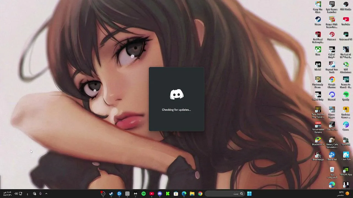
Task: Open Spotify from the taskbar
Action: click(143, 194)
